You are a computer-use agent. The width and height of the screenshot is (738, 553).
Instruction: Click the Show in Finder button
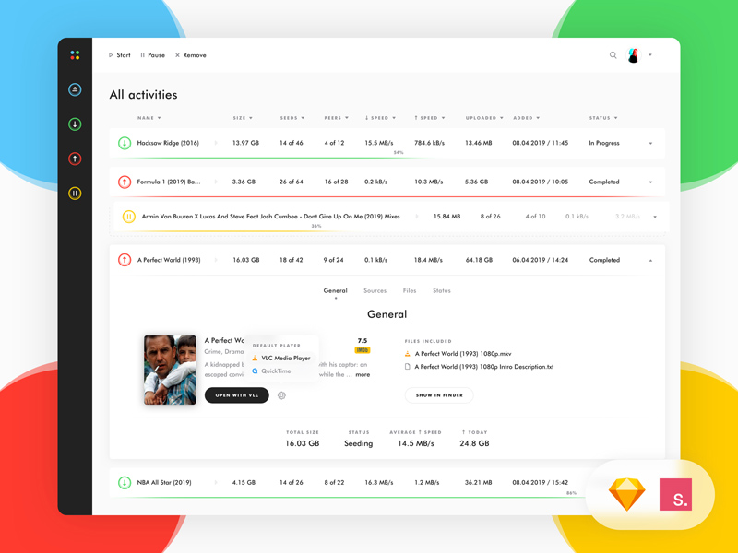(x=439, y=395)
